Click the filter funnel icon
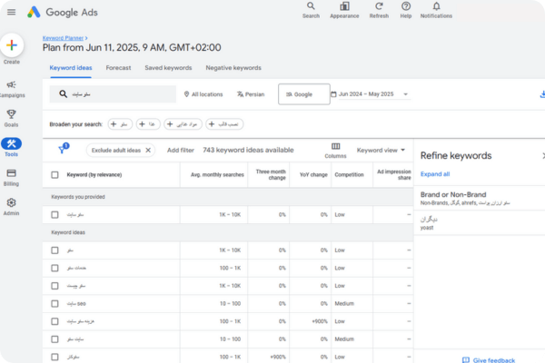 [62, 150]
